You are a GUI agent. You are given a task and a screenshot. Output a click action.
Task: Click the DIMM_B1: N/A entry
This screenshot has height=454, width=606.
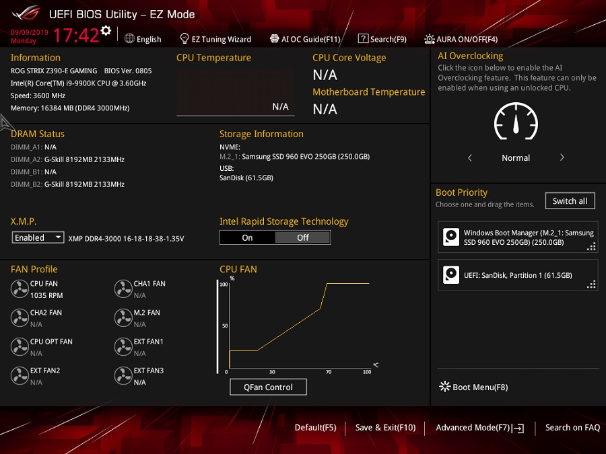tap(34, 172)
